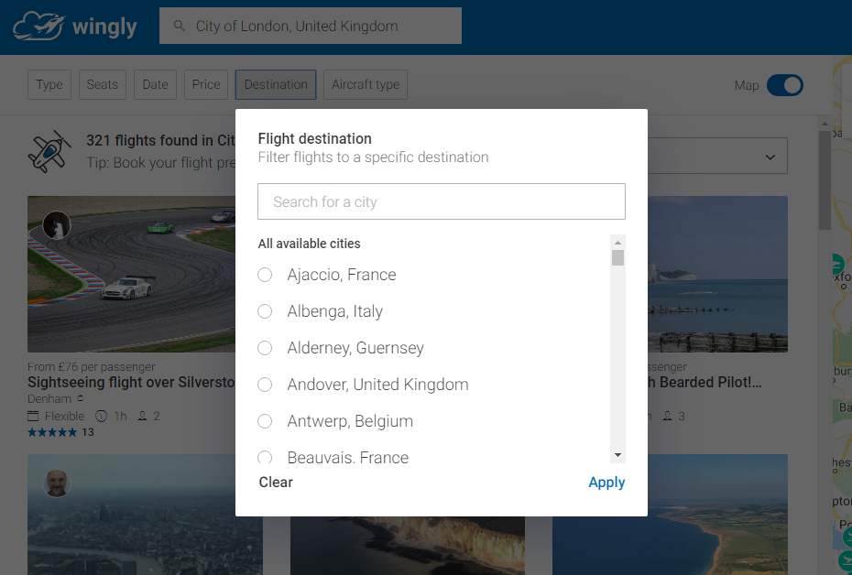Open the Aircraft type filter
The width and height of the screenshot is (852, 575).
[366, 85]
